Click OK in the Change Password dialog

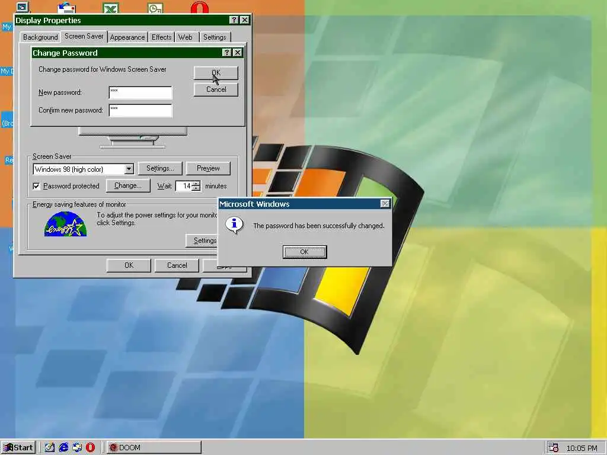(216, 73)
